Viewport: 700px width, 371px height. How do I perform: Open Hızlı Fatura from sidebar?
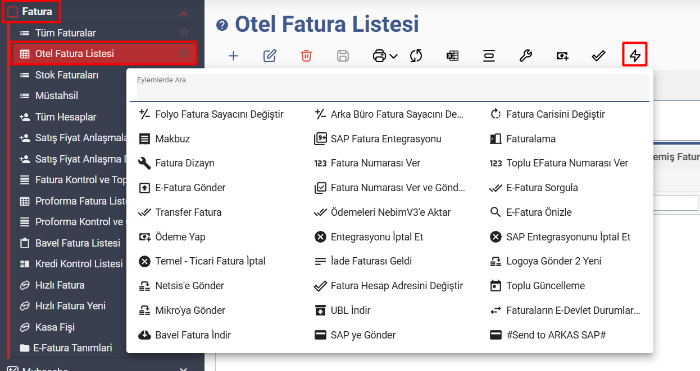pos(60,285)
